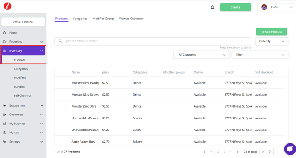Screen dimensions: 296x158
Task: Click the Snacks category cell
Action: [137, 118]
